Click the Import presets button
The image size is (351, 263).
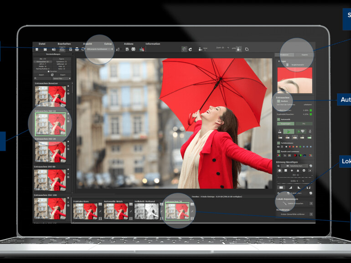[x=41, y=75]
